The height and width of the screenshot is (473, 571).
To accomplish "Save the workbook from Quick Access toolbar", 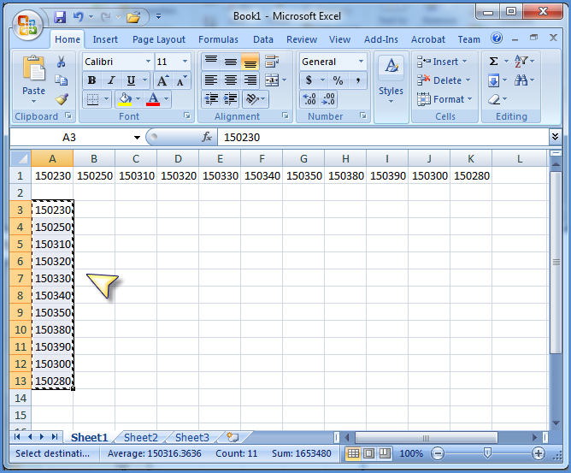I will [60, 16].
